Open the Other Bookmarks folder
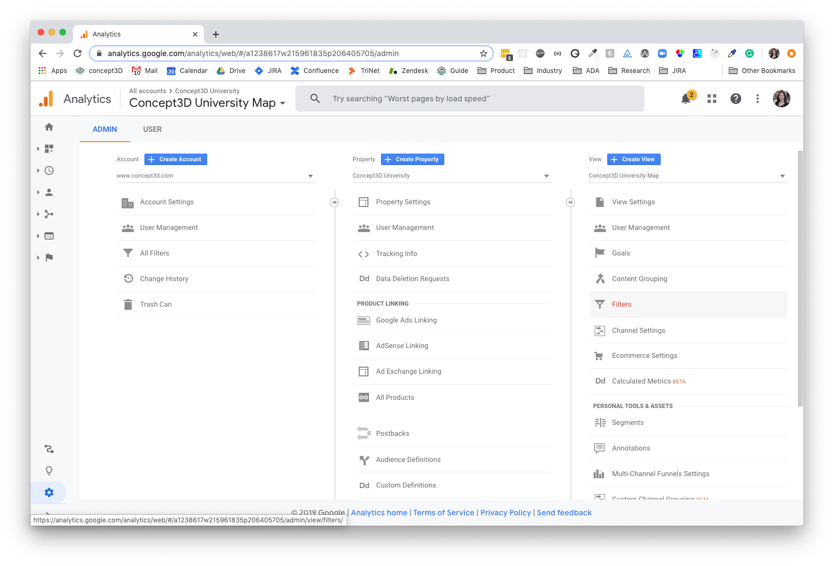The height and width of the screenshot is (566, 834). pyautogui.click(x=762, y=71)
